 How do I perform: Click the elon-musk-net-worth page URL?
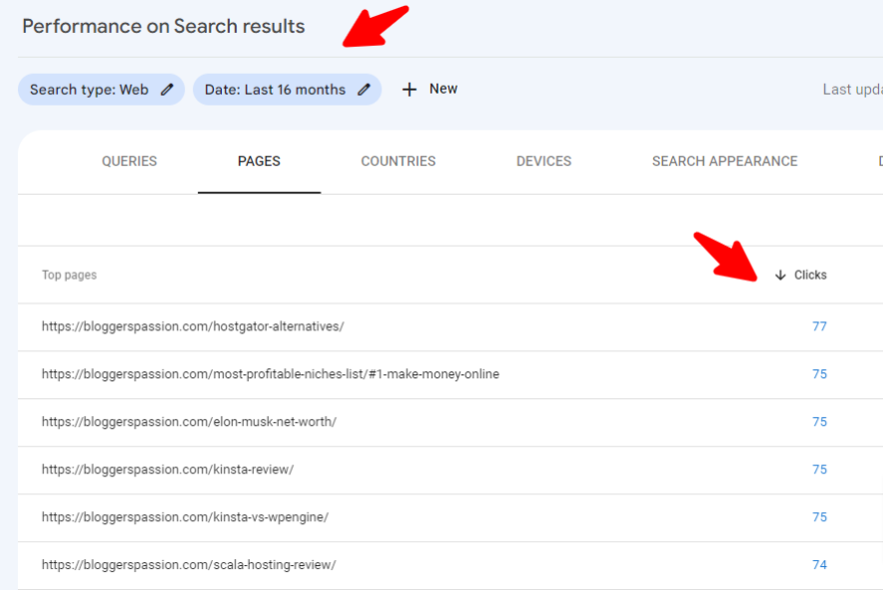click(189, 422)
